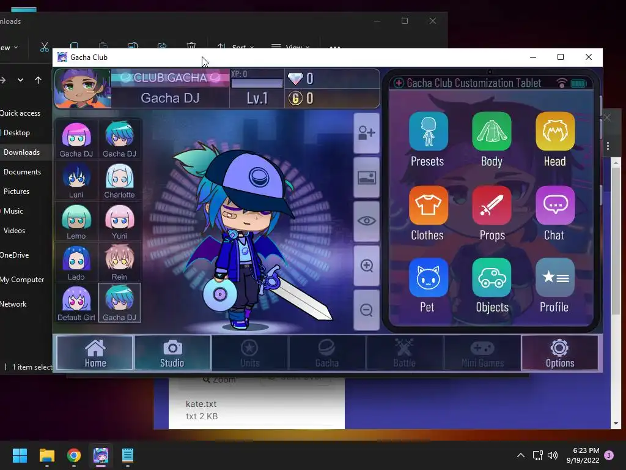
Task: Select the Charlotte character slot
Action: (119, 181)
